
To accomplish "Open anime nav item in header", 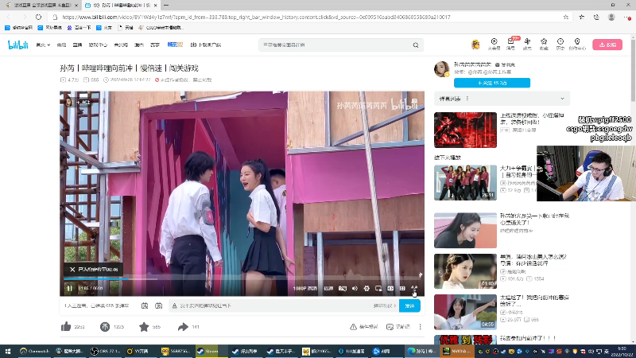I will 61,45.
